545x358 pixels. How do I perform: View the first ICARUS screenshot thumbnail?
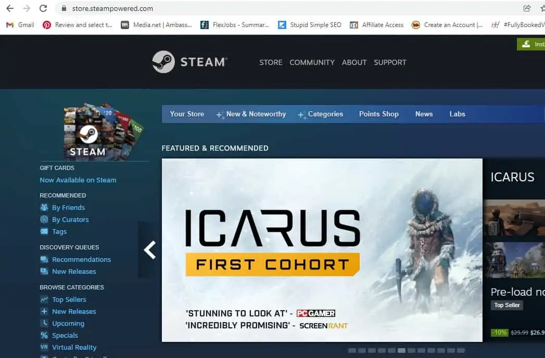[514, 218]
